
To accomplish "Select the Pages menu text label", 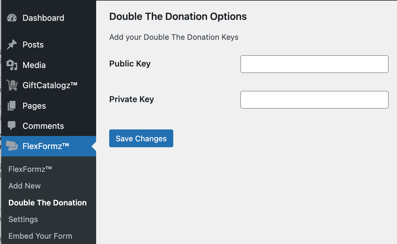I will pyautogui.click(x=34, y=106).
